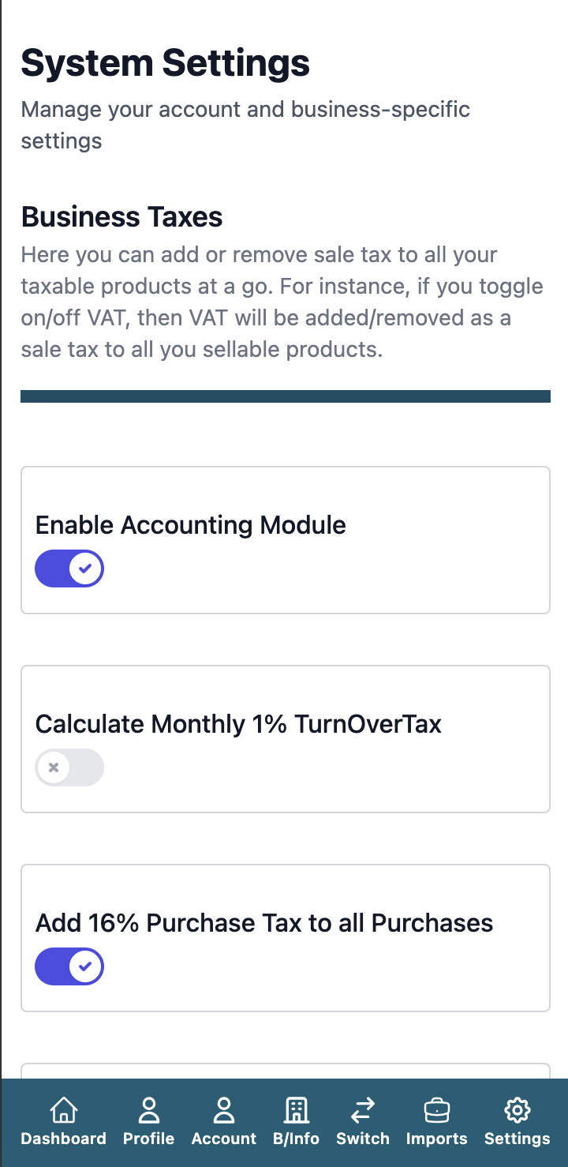Click the dark divider bar under description
568x1167 pixels.
(285, 396)
